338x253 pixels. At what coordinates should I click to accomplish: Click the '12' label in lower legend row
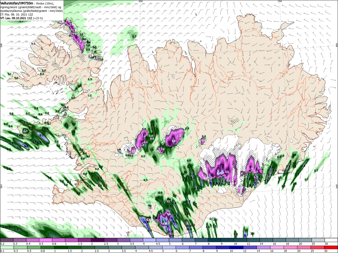click(245, 251)
